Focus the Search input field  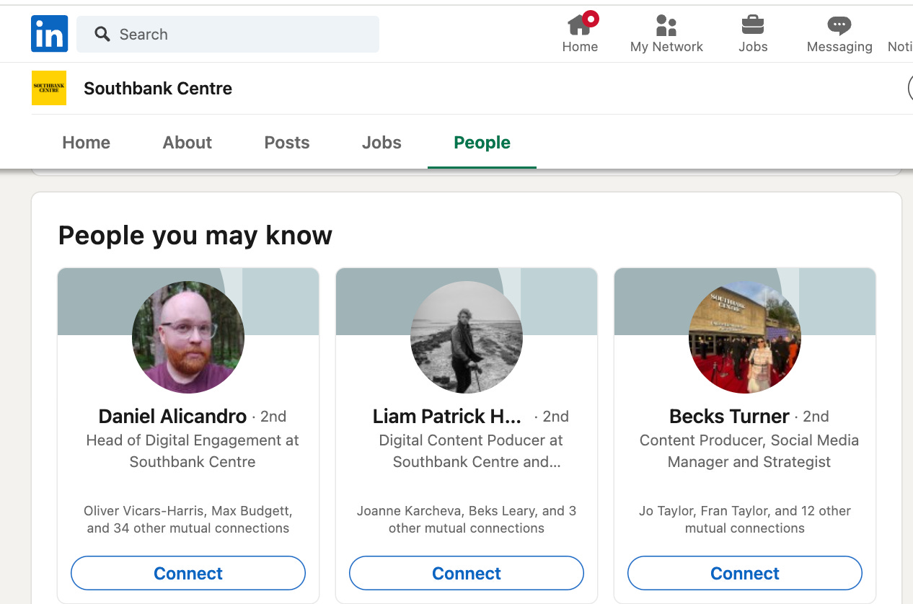(228, 34)
